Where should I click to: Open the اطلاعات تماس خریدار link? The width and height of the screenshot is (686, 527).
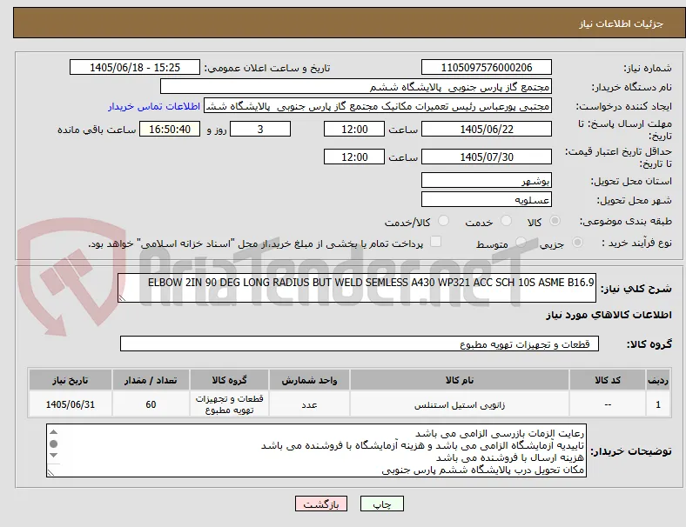tap(154, 106)
